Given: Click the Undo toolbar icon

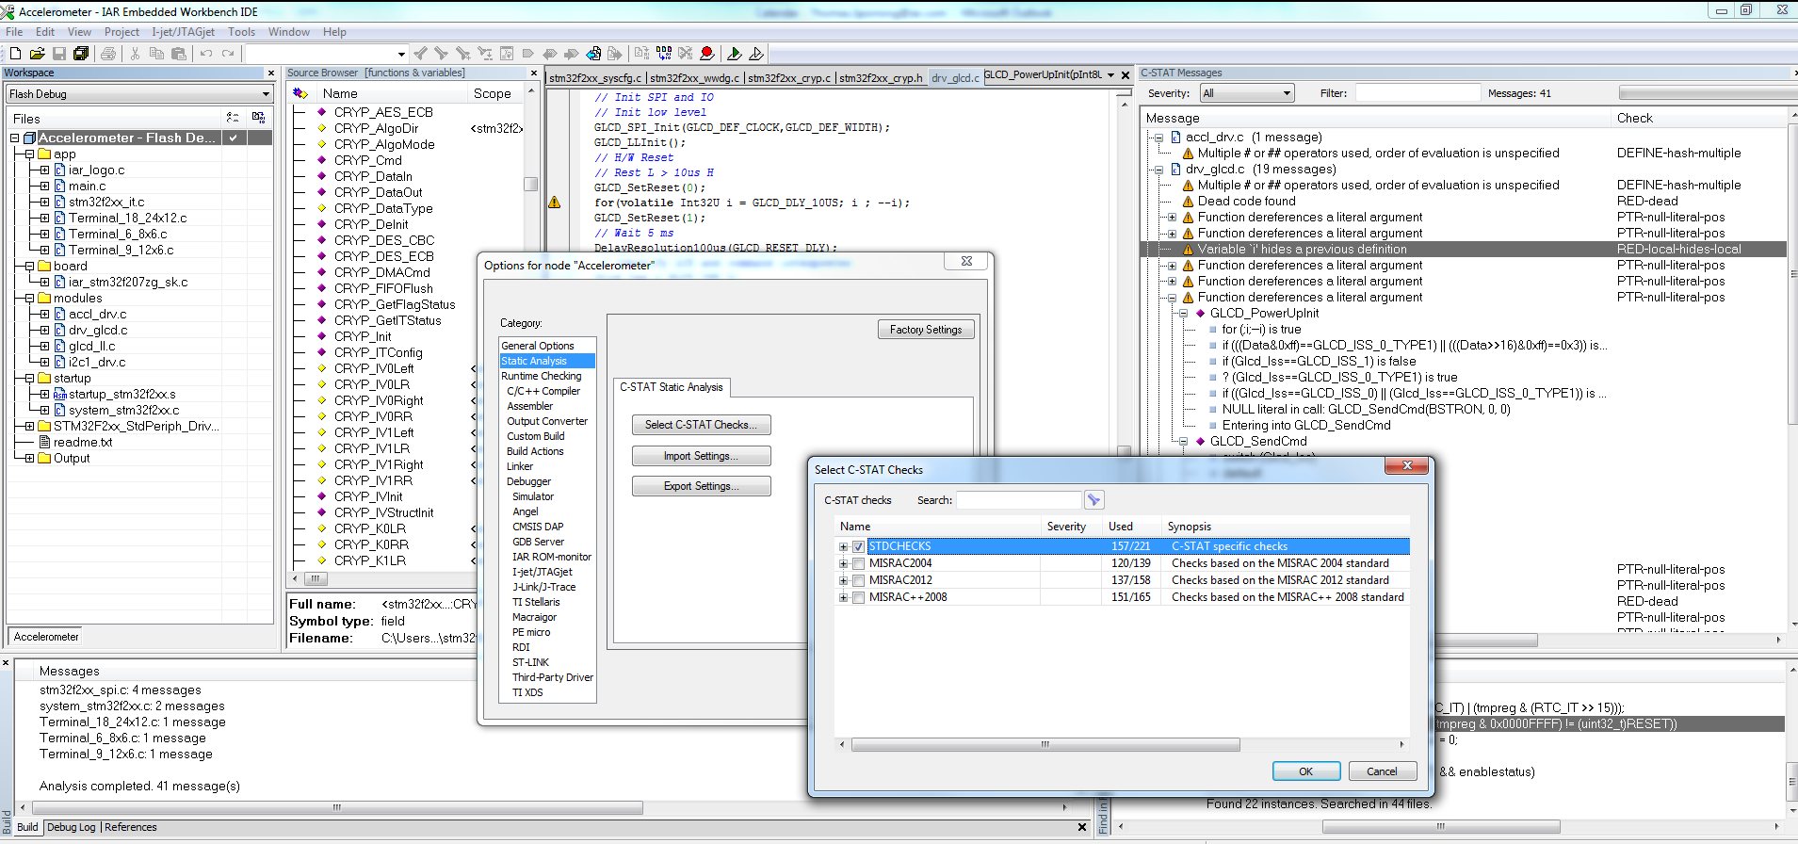Looking at the screenshot, I should pyautogui.click(x=206, y=54).
